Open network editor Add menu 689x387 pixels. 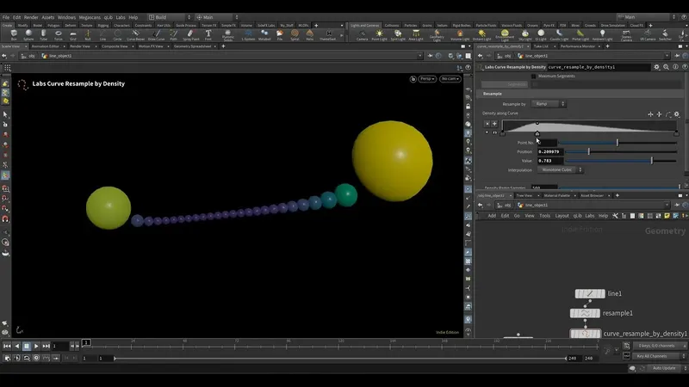point(492,216)
